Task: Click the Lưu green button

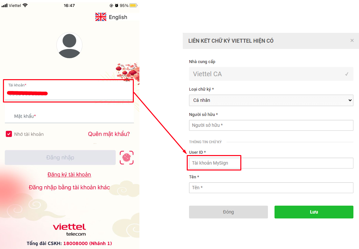Action: pyautogui.click(x=314, y=212)
